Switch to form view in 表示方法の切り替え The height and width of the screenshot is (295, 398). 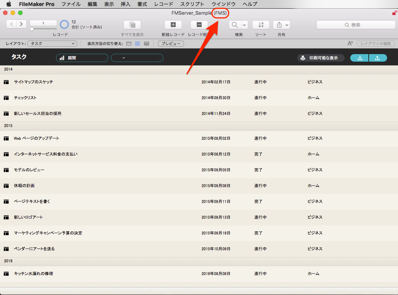pos(129,44)
